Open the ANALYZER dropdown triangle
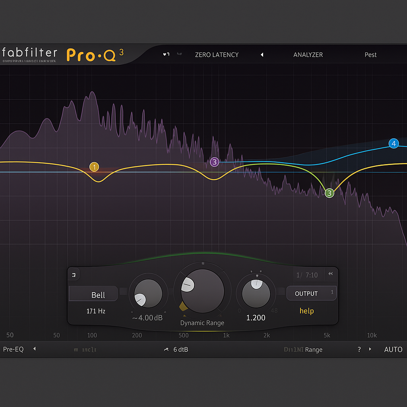 (262, 55)
